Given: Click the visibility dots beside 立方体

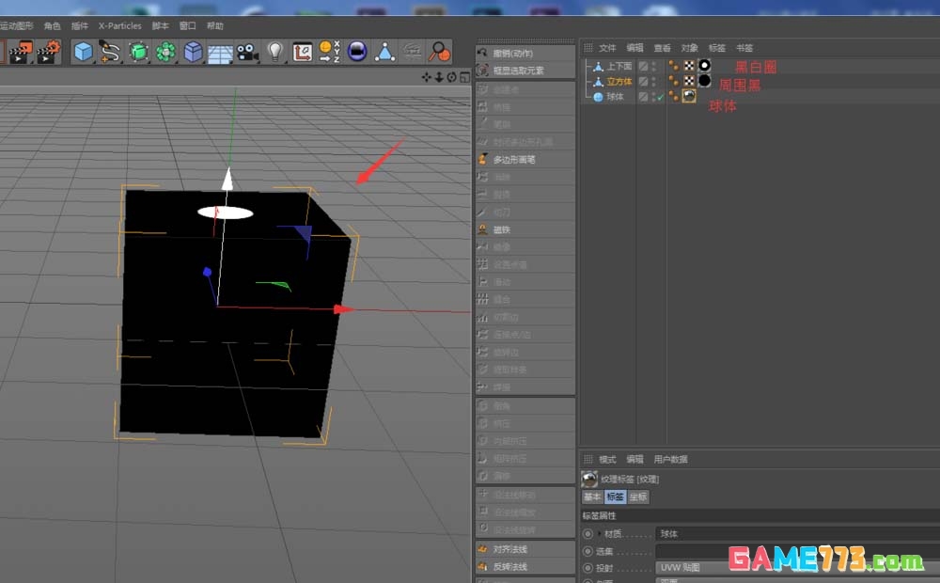Looking at the screenshot, I should click(653, 82).
